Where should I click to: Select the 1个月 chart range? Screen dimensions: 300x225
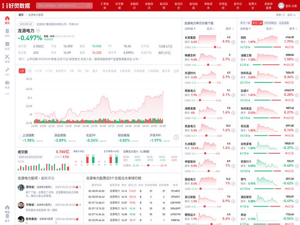(38, 71)
